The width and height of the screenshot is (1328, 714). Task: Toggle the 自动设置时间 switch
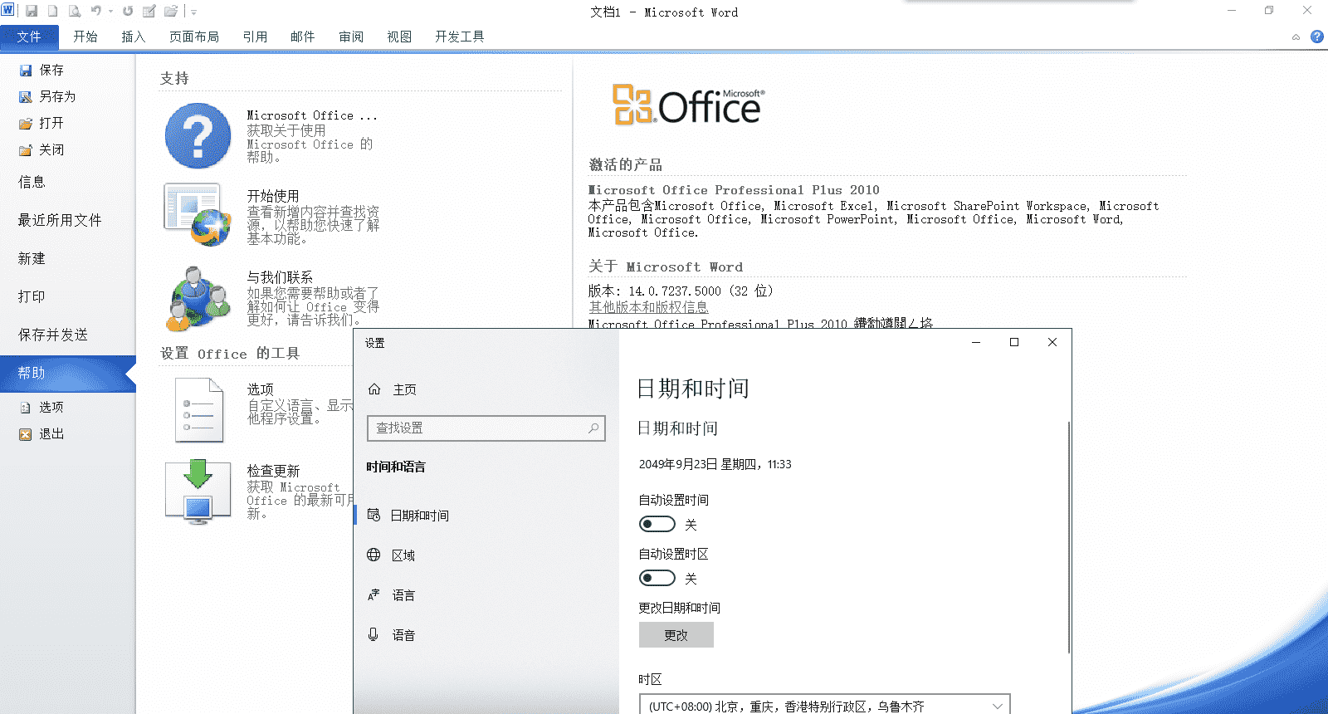tap(657, 524)
